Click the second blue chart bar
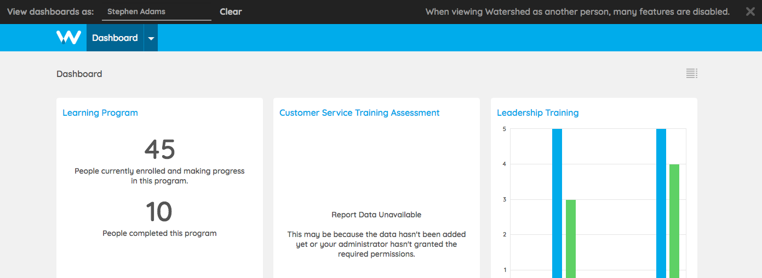This screenshot has width=762, height=278. 661,203
